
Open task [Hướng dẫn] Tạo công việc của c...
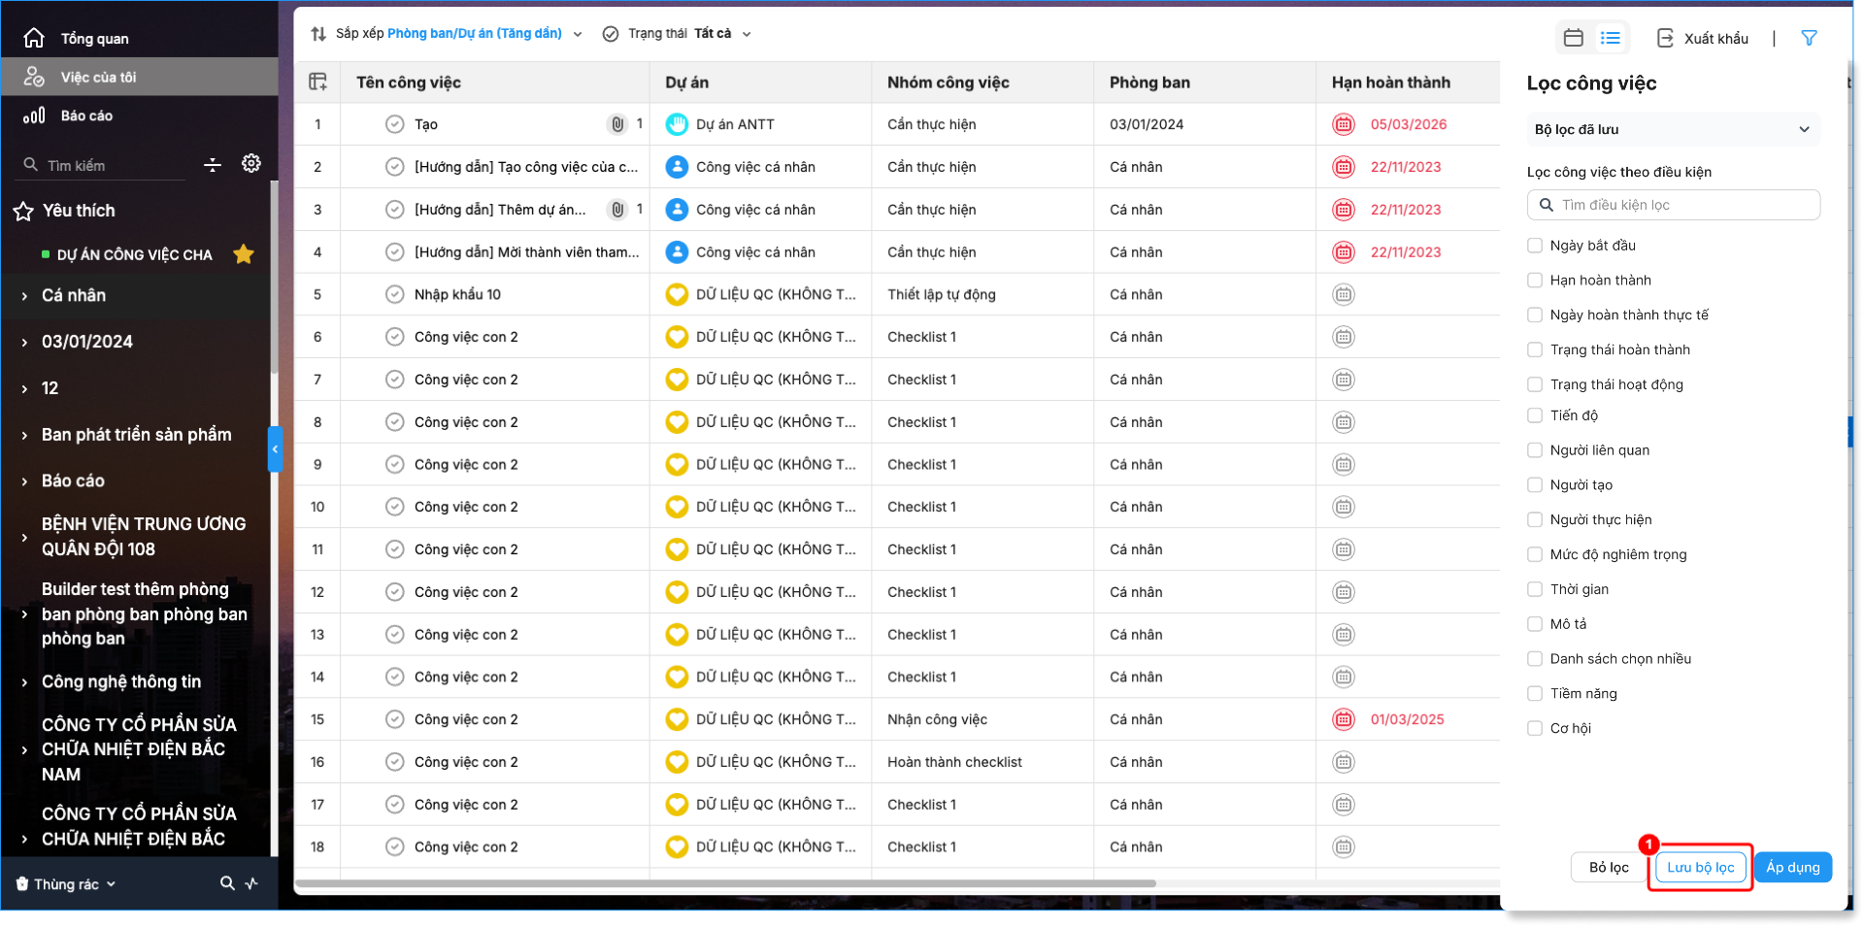coord(526,167)
